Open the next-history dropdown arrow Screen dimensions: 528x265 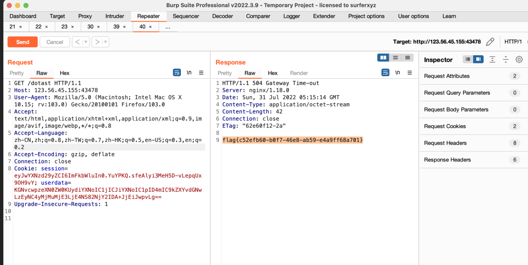(106, 42)
